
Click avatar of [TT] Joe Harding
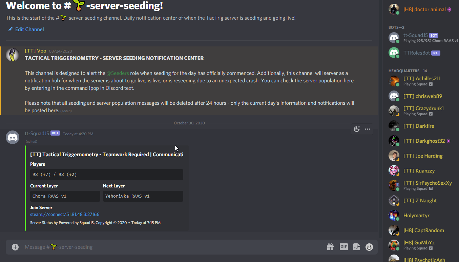(394, 156)
